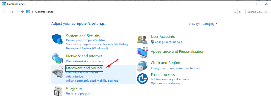Open the Hardware and Sound category
Screen dimensions: 271x110
tap(84, 68)
